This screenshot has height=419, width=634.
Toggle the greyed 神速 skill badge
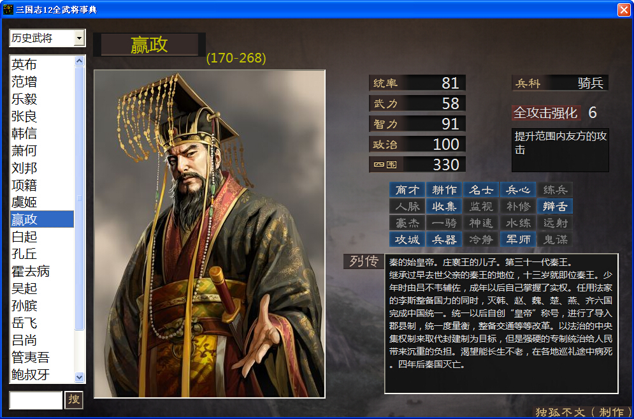pos(481,223)
